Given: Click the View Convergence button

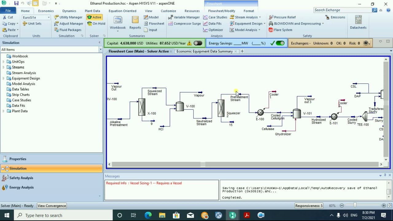Looking at the screenshot, I should click(52, 206).
